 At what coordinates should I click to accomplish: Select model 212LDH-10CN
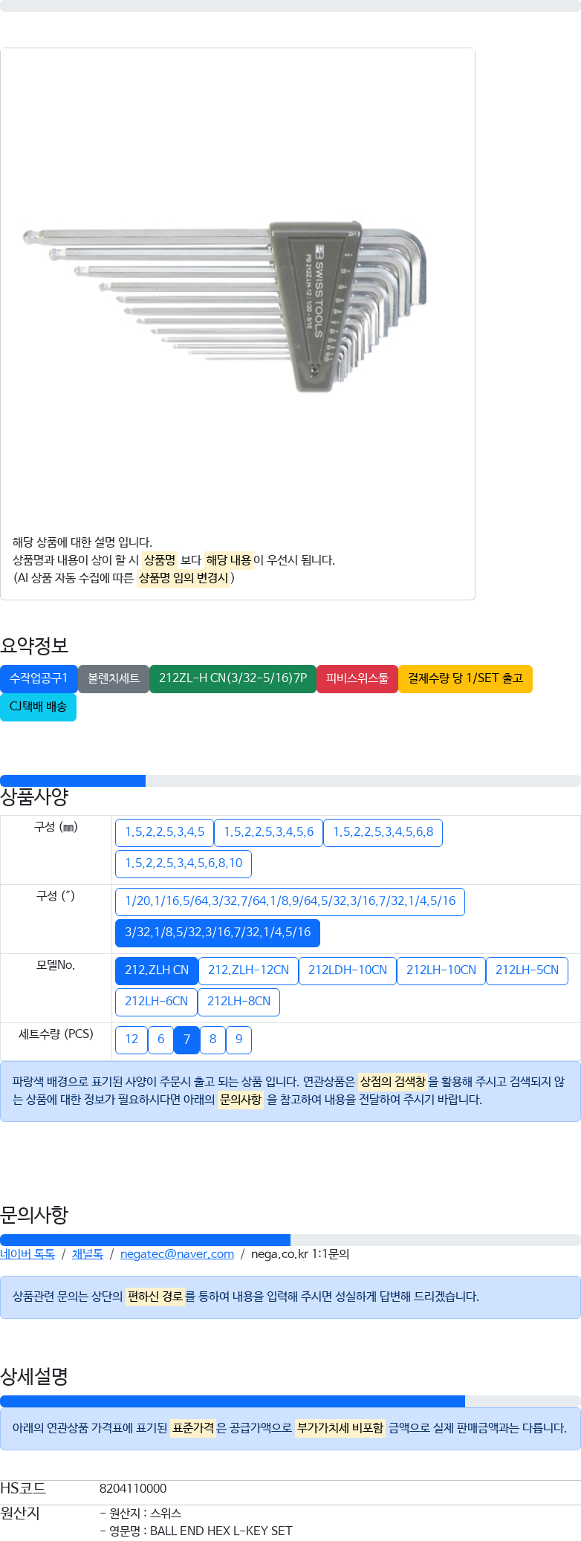(347, 970)
